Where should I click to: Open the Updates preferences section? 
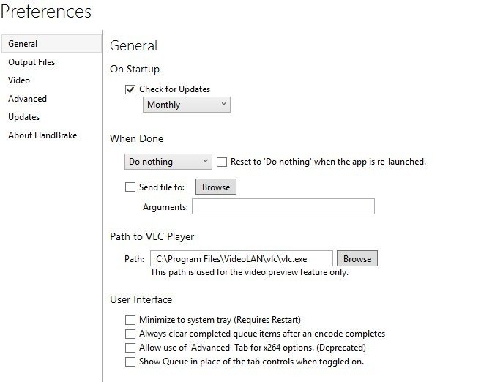24,117
